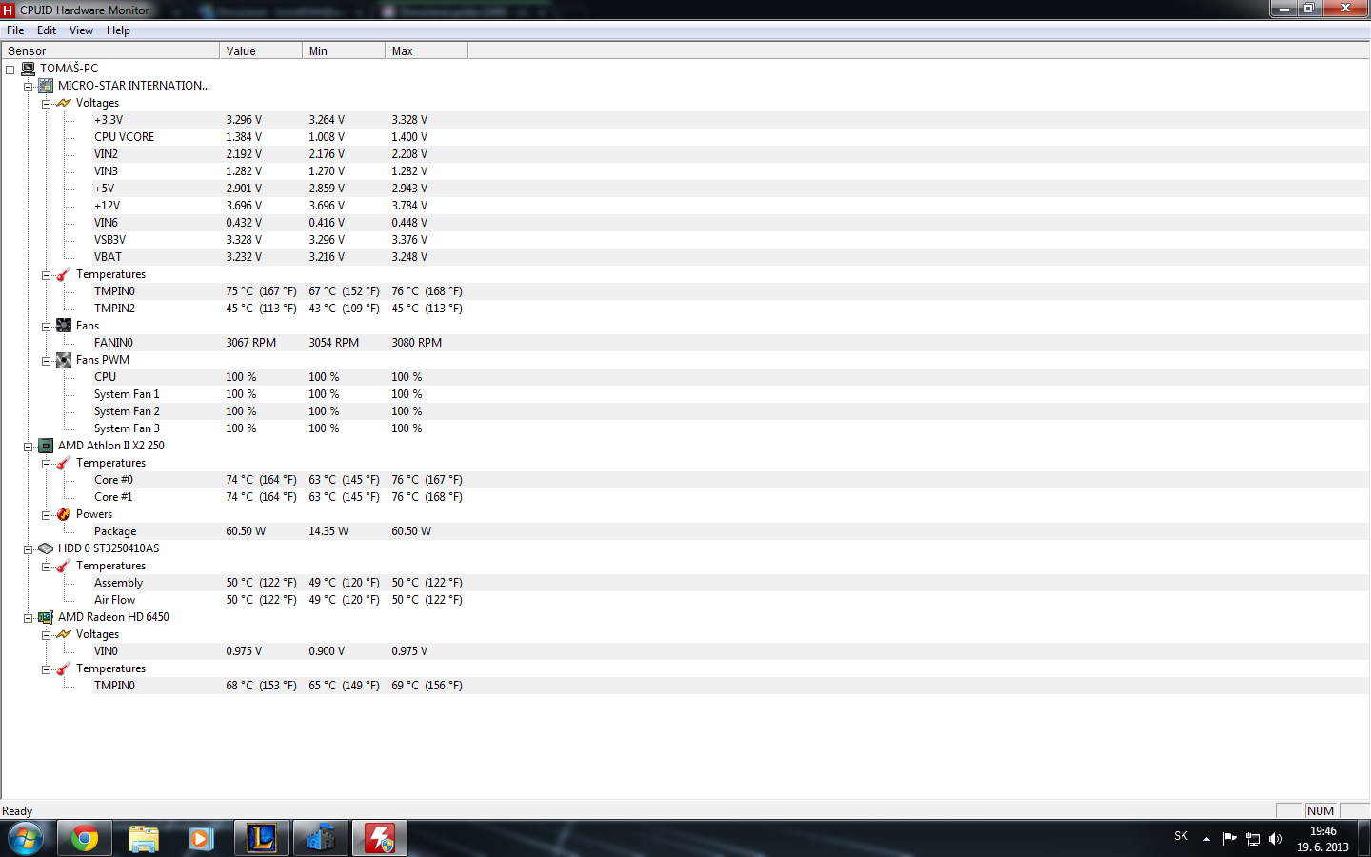Click the HDD Temperatures thermometer icon
This screenshot has width=1371, height=857.
[64, 566]
